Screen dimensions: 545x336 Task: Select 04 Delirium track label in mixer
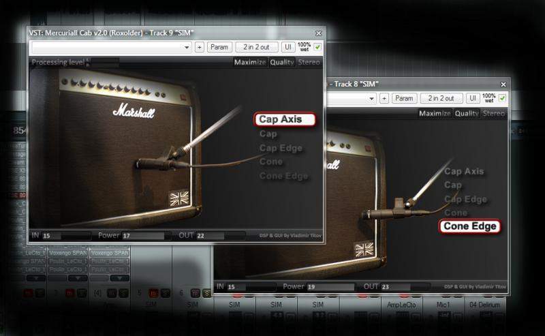485,305
